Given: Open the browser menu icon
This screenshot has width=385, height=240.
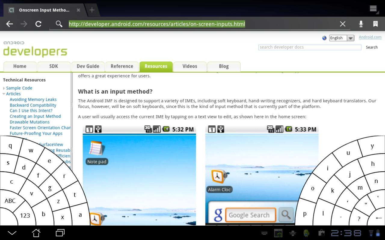Looking at the screenshot, I should [x=373, y=8].
